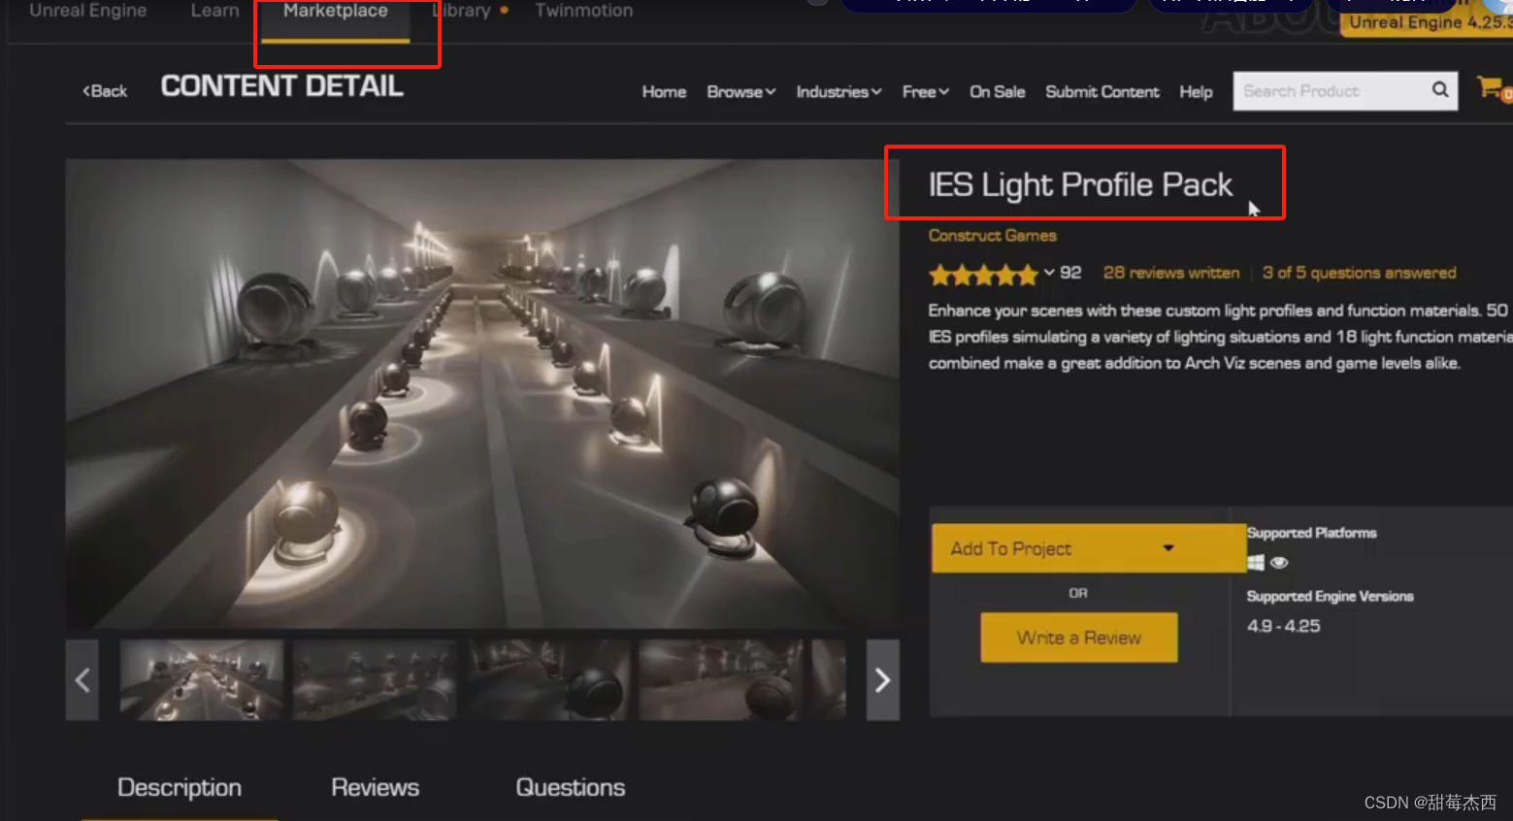
Task: Open the Free dropdown menu
Action: 925,92
